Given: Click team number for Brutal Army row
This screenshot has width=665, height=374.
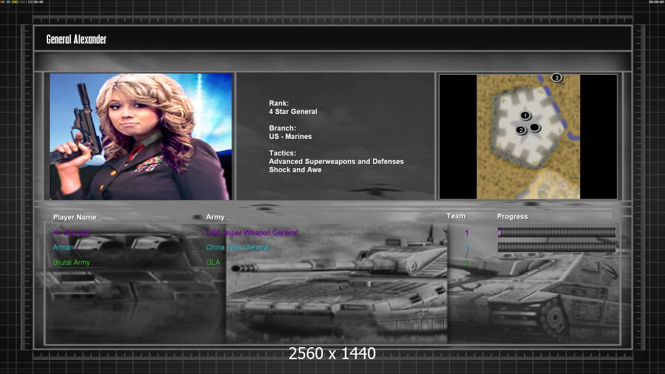Looking at the screenshot, I should tap(467, 262).
